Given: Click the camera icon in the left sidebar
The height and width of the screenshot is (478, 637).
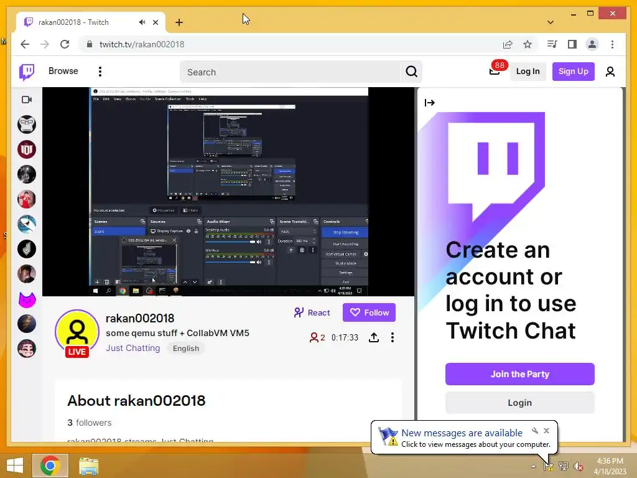Looking at the screenshot, I should coord(27,100).
